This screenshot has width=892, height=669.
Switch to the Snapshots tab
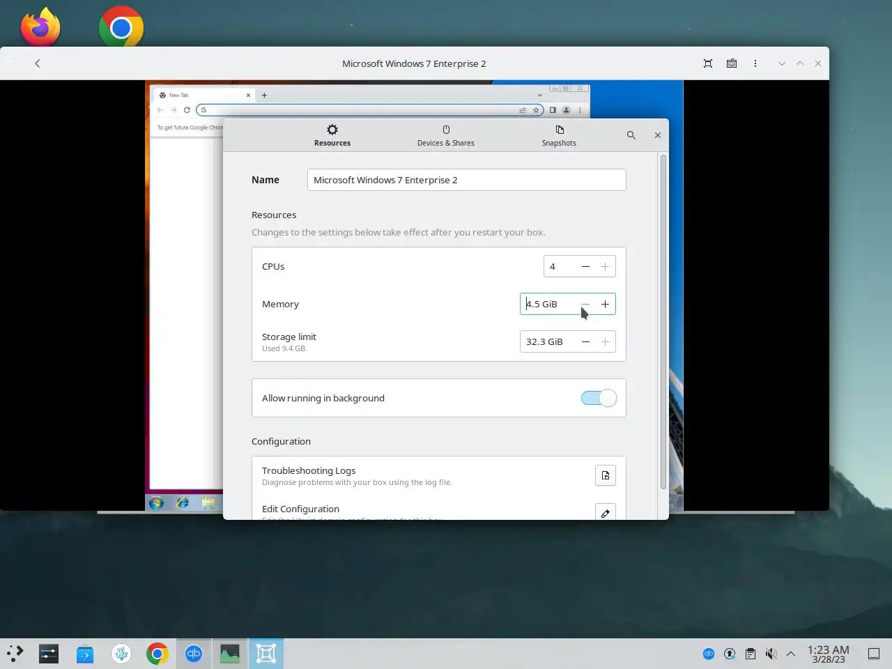click(559, 135)
